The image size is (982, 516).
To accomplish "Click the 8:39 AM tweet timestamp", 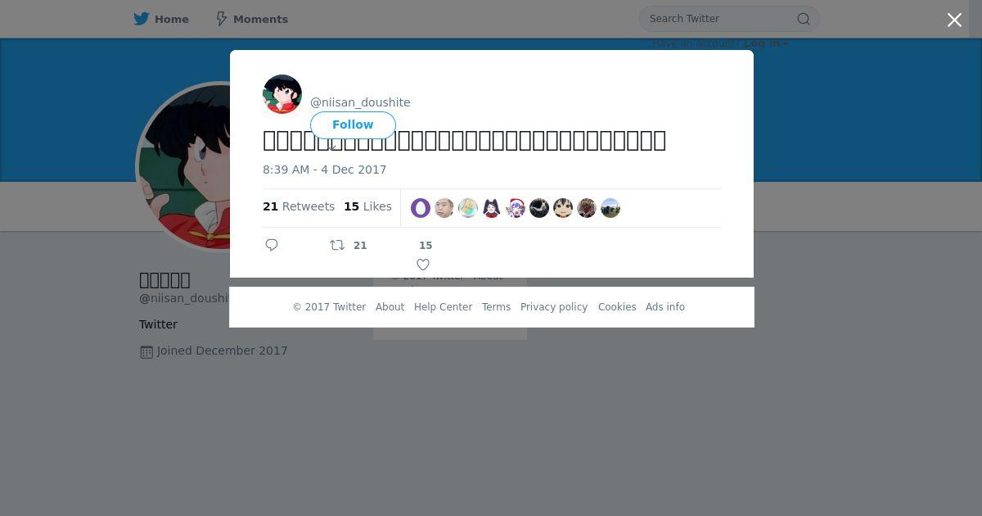I will coord(325,170).
